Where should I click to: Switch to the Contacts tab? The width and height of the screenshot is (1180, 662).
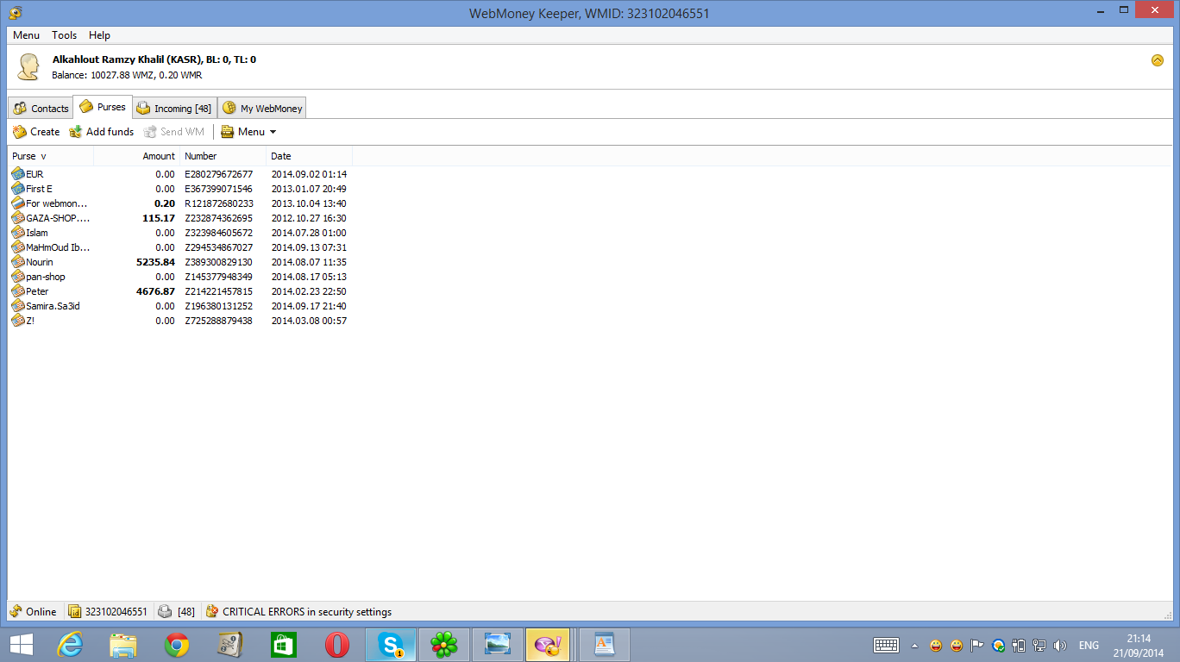click(x=41, y=109)
